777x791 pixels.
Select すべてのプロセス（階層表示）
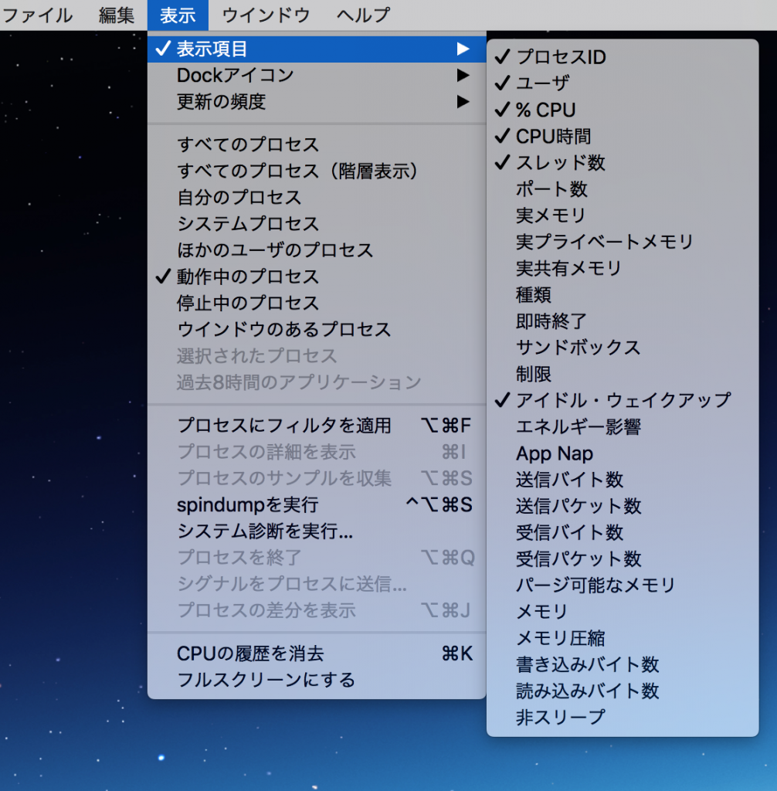coord(317,171)
